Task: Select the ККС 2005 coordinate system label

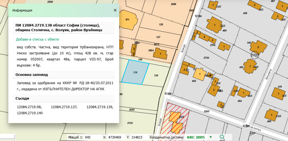Action: click(x=196, y=137)
